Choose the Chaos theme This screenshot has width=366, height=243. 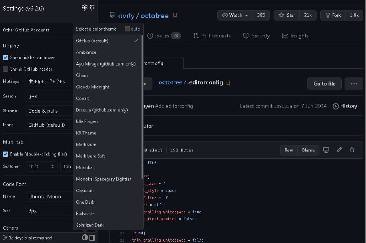pyautogui.click(x=108, y=75)
